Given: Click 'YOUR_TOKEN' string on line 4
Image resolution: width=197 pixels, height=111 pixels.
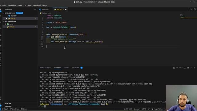Looking at the screenshot, I should tap(61, 23).
